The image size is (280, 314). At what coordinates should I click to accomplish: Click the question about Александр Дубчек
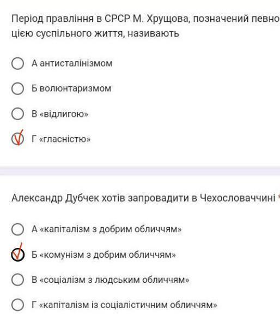[x=143, y=198]
